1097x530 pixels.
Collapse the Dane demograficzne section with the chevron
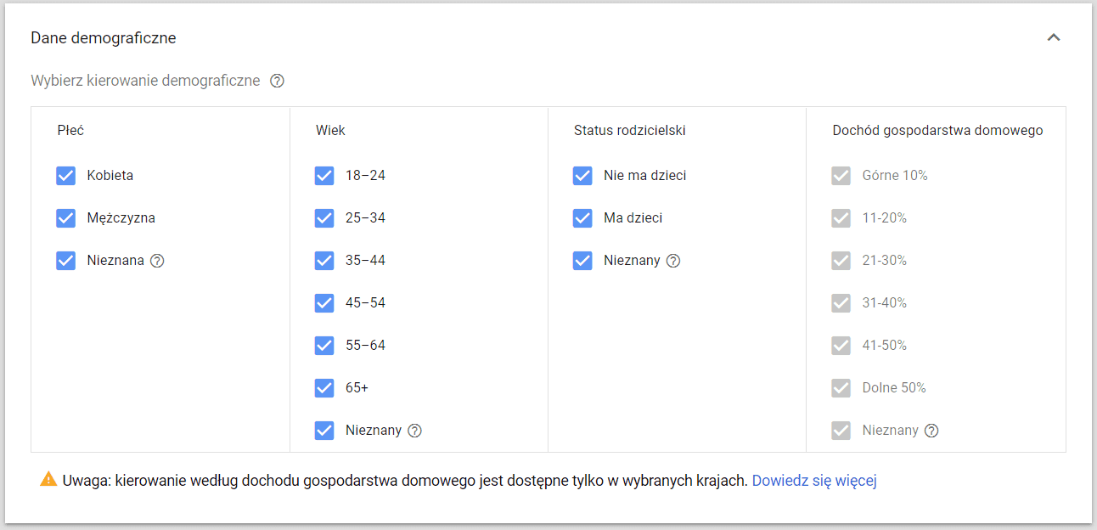pyautogui.click(x=1054, y=37)
